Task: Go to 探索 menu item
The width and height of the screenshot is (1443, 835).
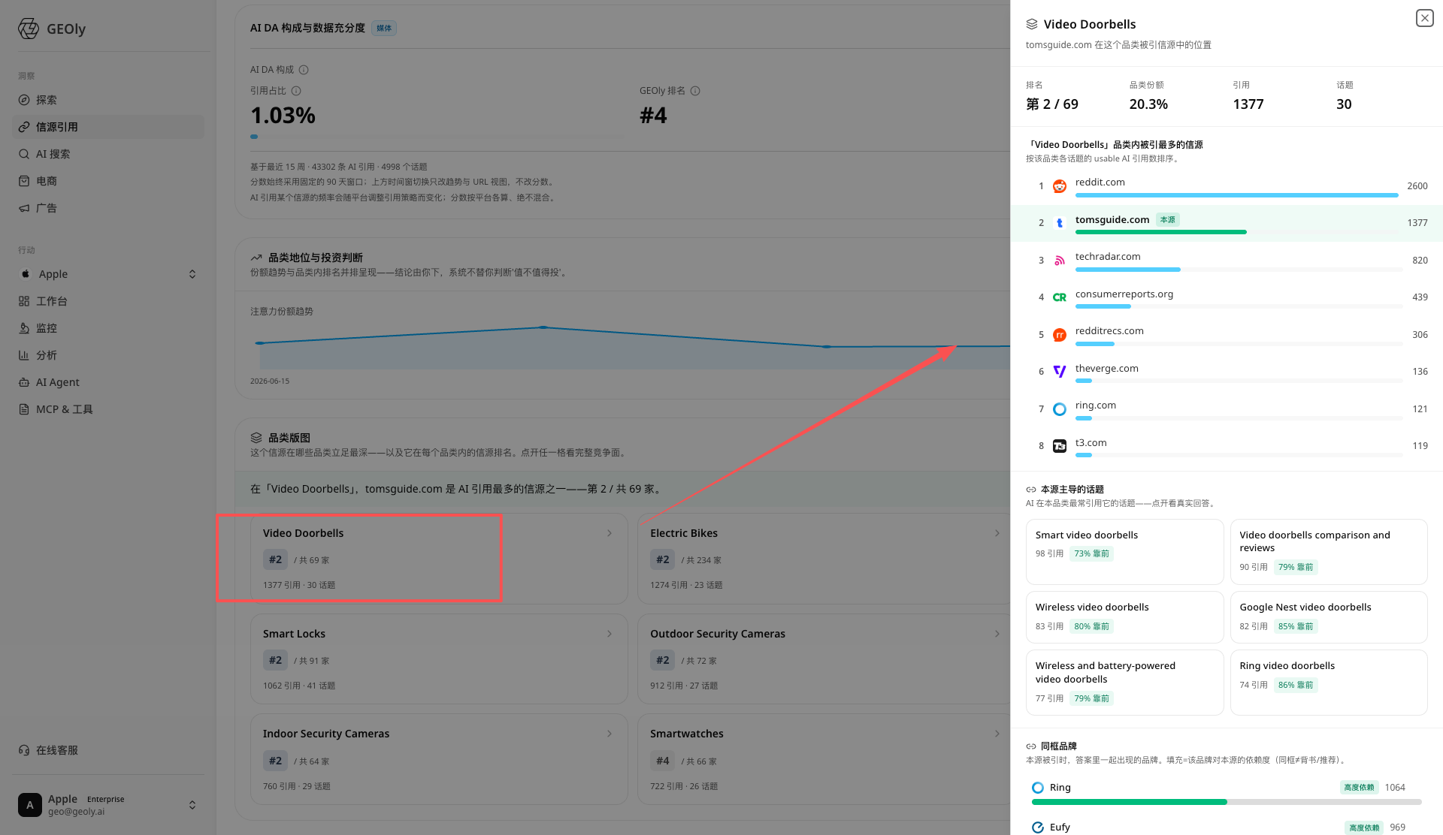Action: coord(108,100)
